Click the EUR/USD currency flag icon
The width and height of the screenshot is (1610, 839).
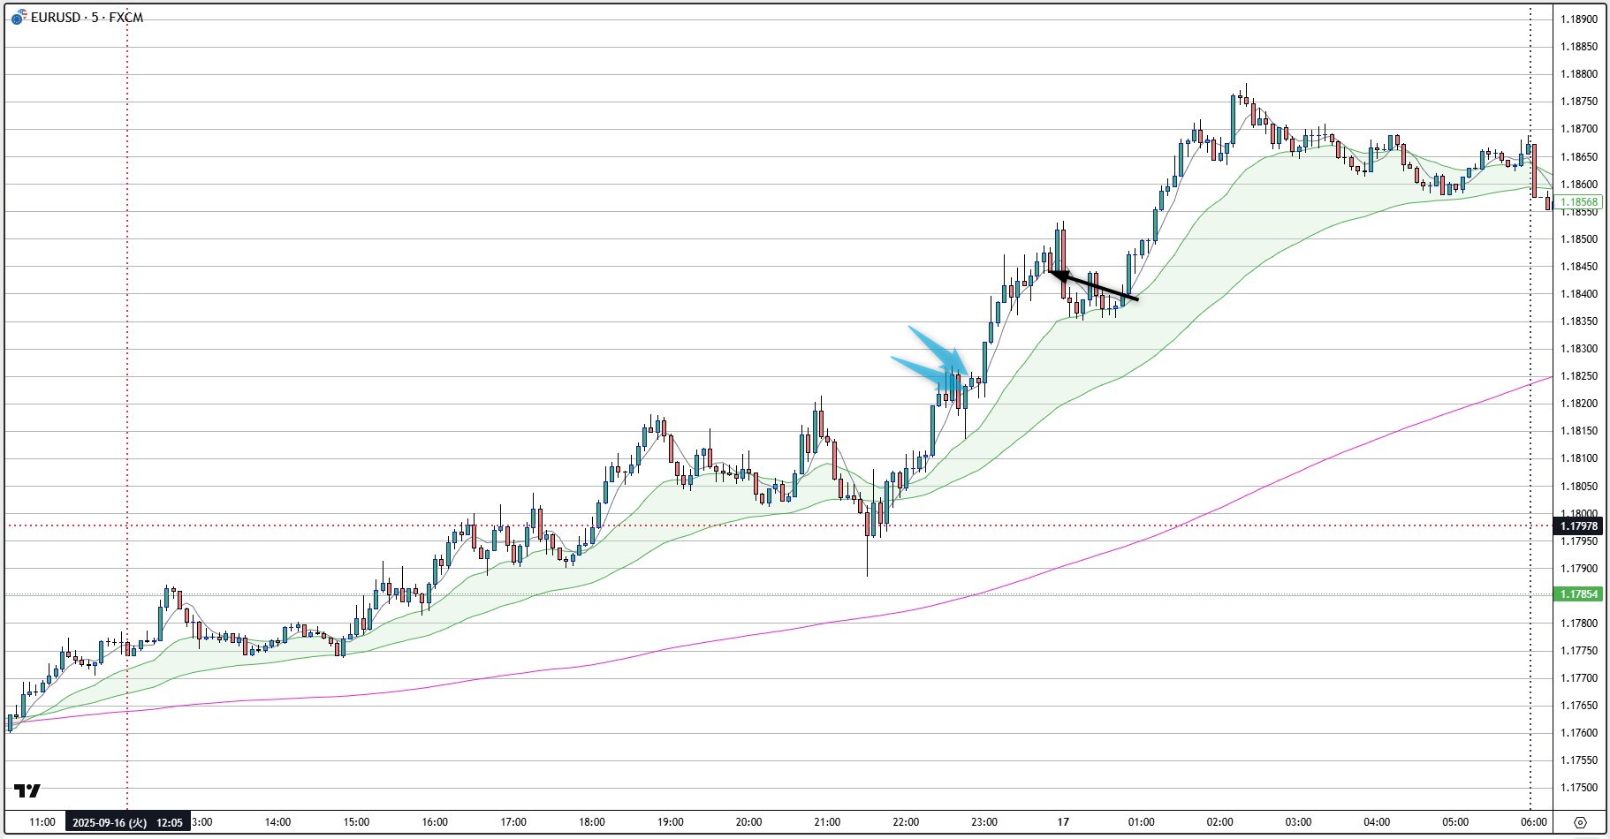(19, 18)
